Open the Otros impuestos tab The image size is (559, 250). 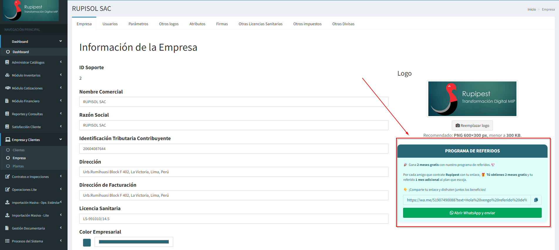(307, 24)
